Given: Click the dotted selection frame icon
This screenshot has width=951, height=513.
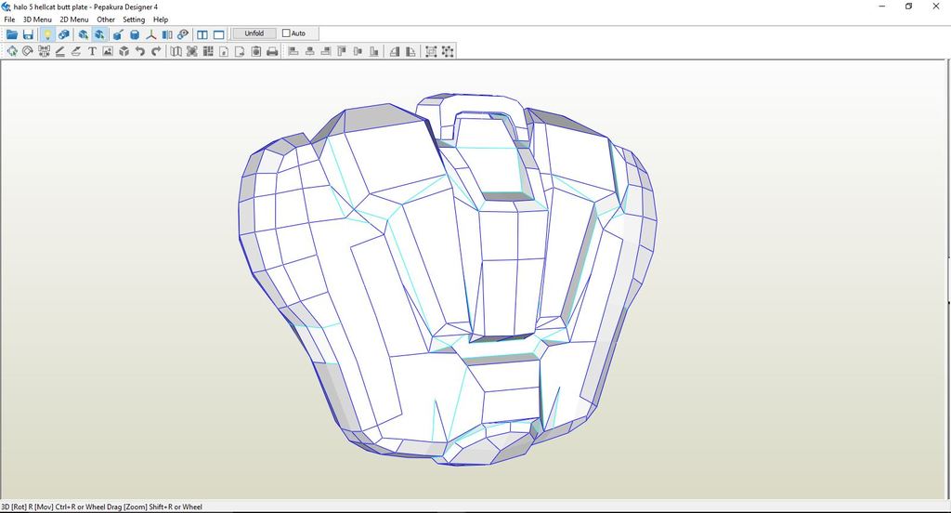Looking at the screenshot, I should 448,52.
